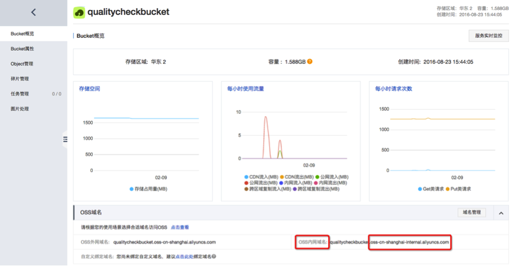Open the 每小时请求次数 chart title link
Viewport: 512px width, 266px height.
click(394, 88)
